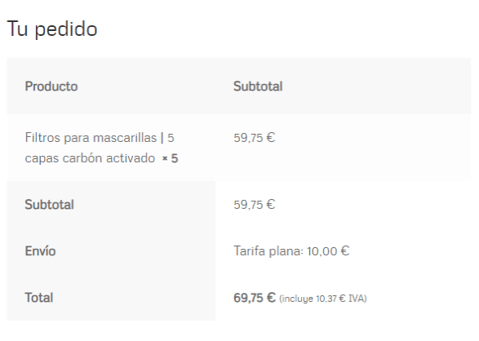Click the '× 5' quantity indicator
This screenshot has width=479, height=341.
click(171, 158)
